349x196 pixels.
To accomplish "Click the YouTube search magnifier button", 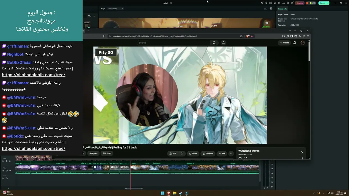I will (x=214, y=43).
